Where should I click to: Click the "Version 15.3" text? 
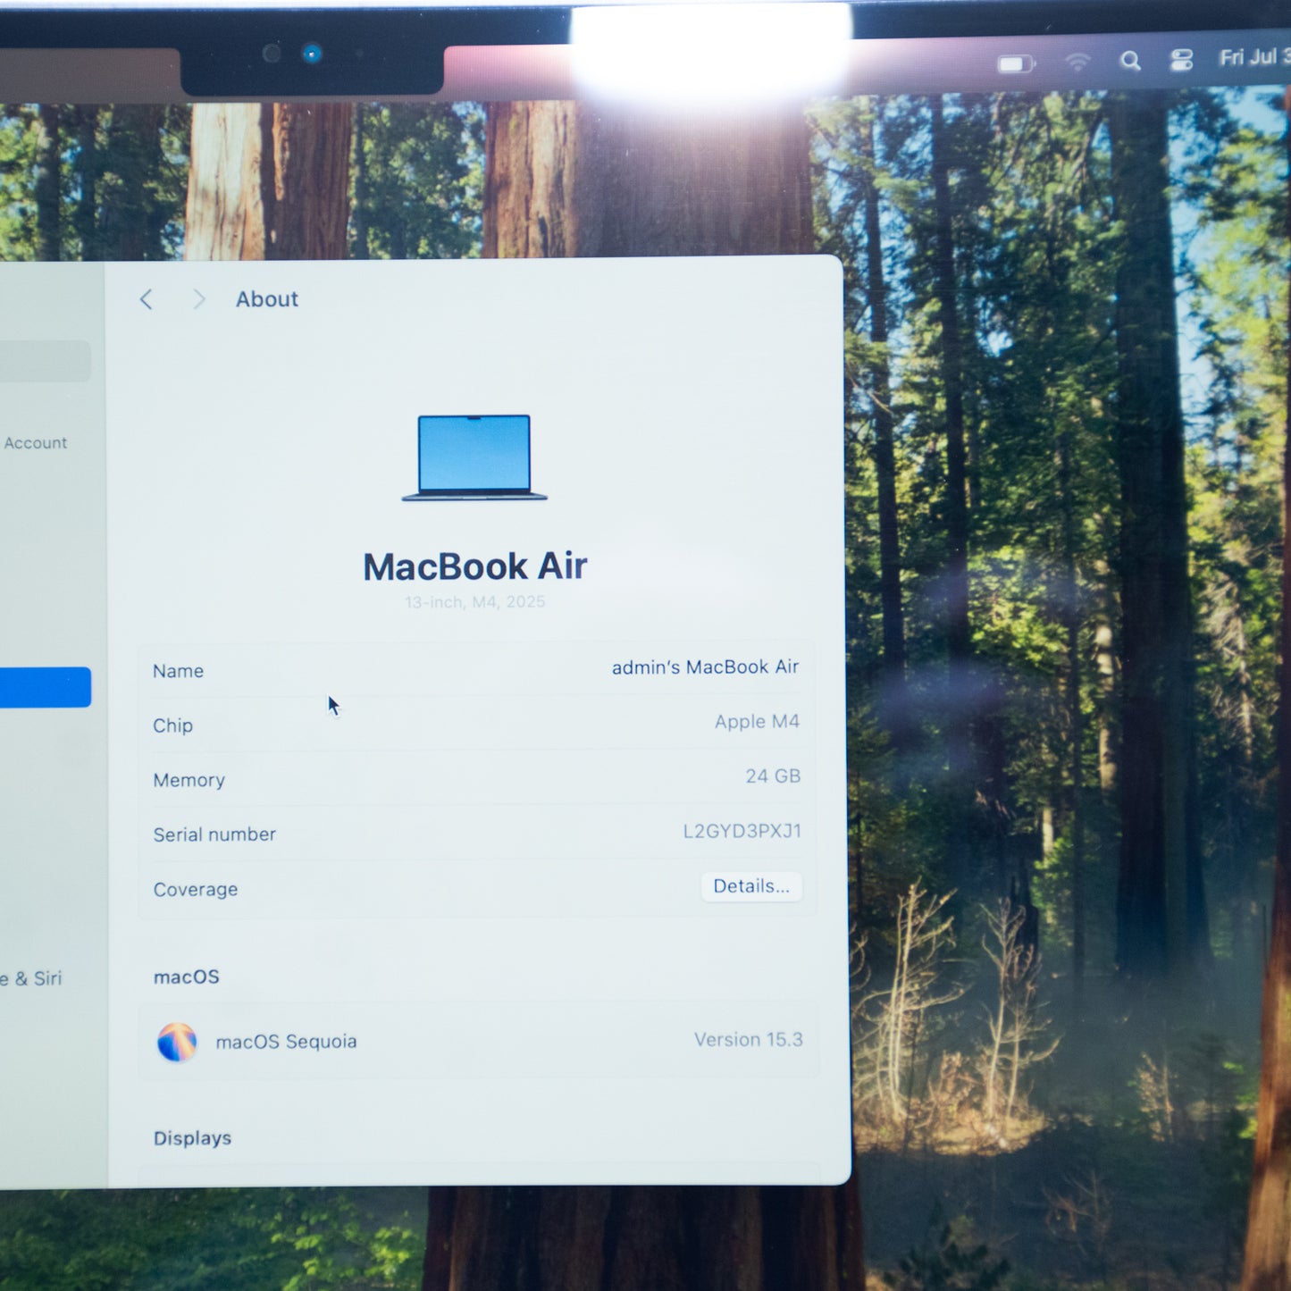[x=749, y=1040]
